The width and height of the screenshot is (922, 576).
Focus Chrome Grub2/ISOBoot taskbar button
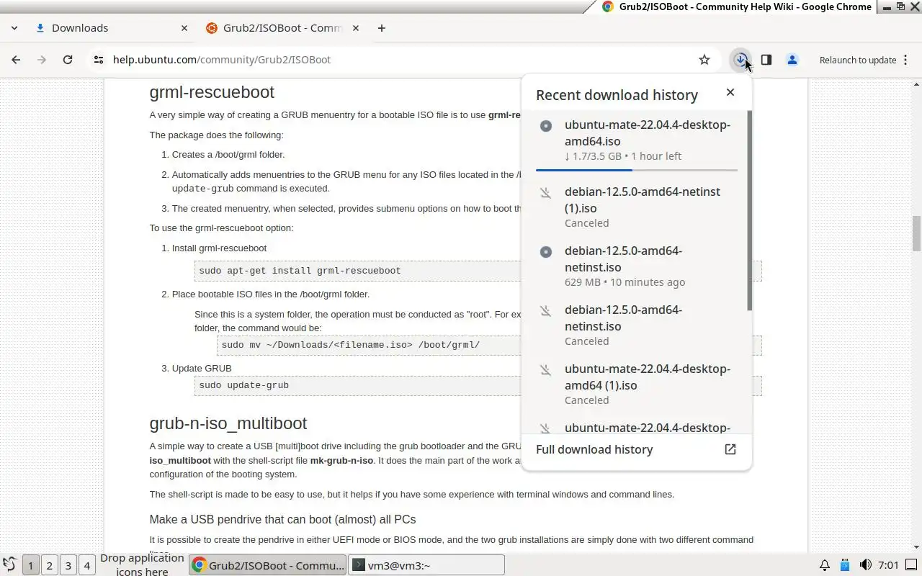(x=268, y=565)
